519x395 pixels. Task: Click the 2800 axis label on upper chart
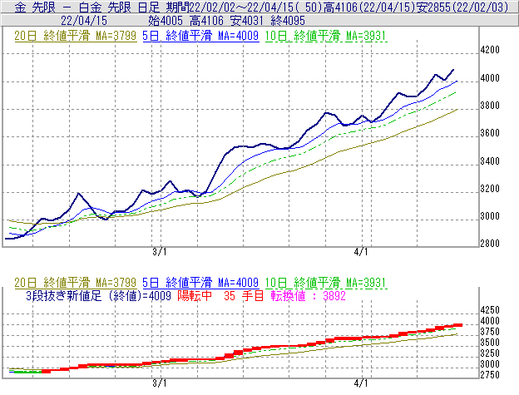490,244
